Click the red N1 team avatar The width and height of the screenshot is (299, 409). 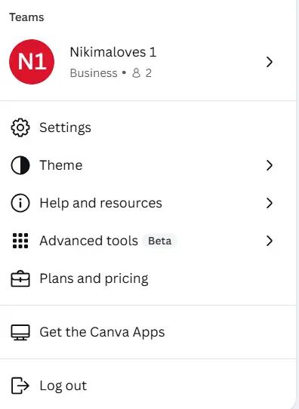32,62
